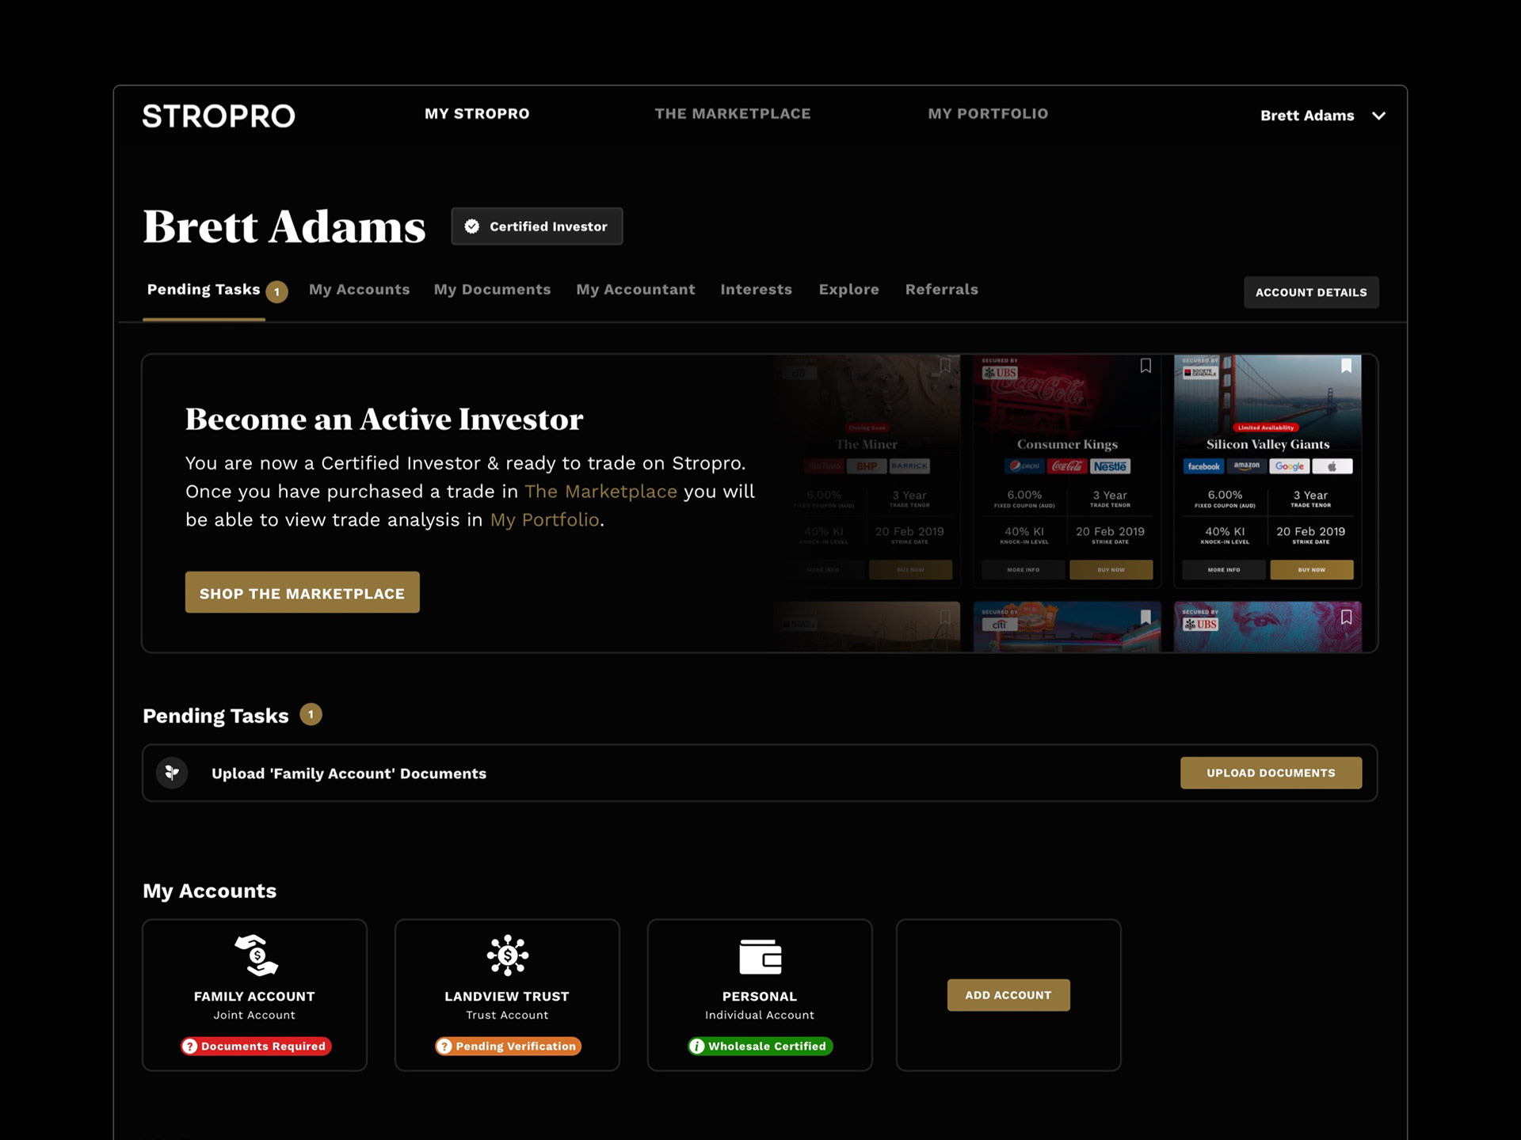Click the question icon in Documents Required badge
The height and width of the screenshot is (1140, 1521).
tap(190, 1047)
